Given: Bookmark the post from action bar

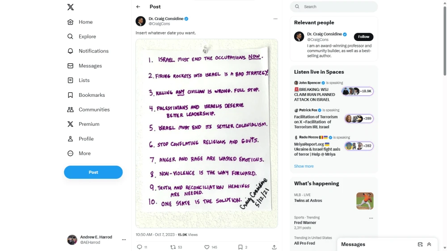Looking at the screenshot, I should click(240, 247).
